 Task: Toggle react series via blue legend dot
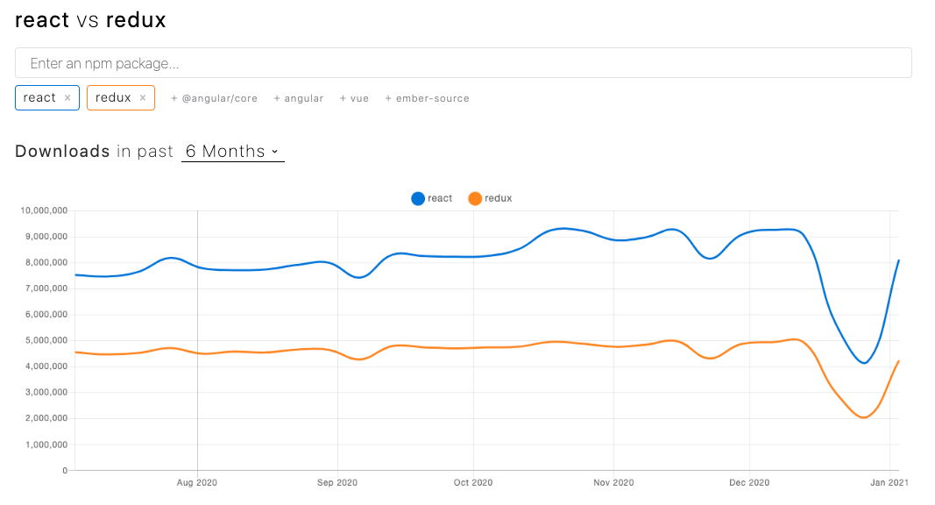click(x=418, y=198)
